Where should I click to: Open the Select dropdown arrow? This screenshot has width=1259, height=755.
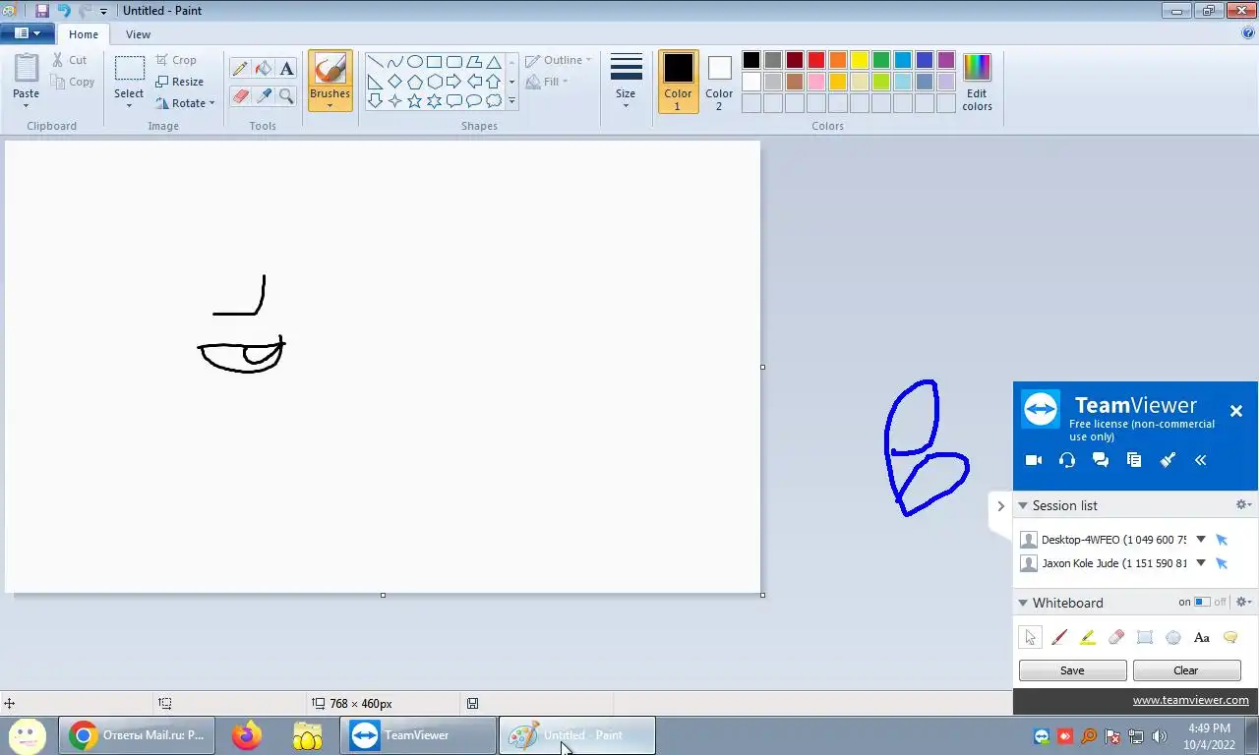pos(129,105)
